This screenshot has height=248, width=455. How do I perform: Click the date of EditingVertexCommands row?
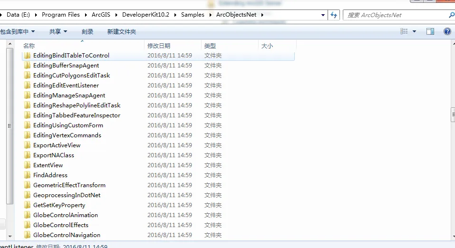(x=169, y=135)
